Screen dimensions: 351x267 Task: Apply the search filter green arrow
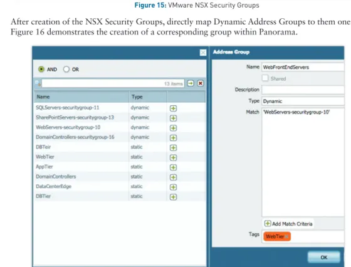[x=191, y=83]
